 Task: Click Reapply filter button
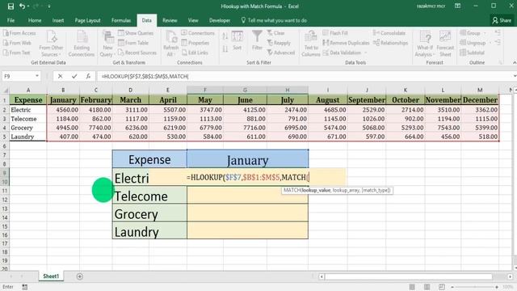coord(279,43)
